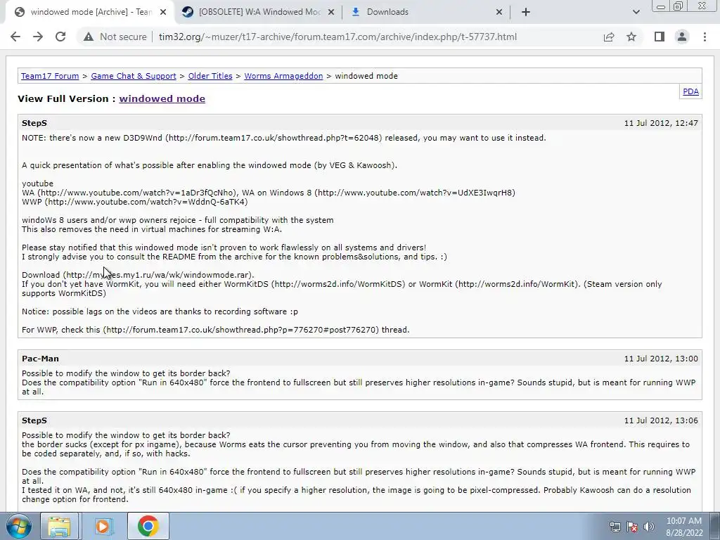Close the windowed mode [Archive] tab
This screenshot has width=720, height=540.
163,13
